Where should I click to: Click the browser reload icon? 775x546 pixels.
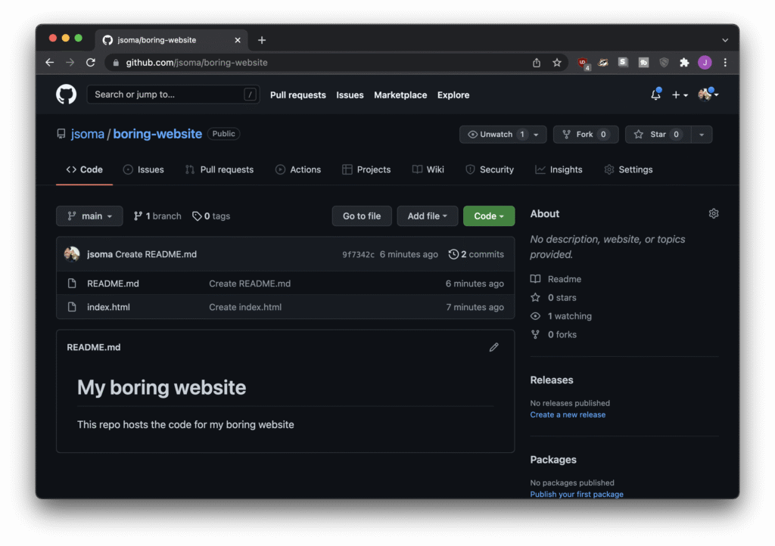click(x=91, y=63)
